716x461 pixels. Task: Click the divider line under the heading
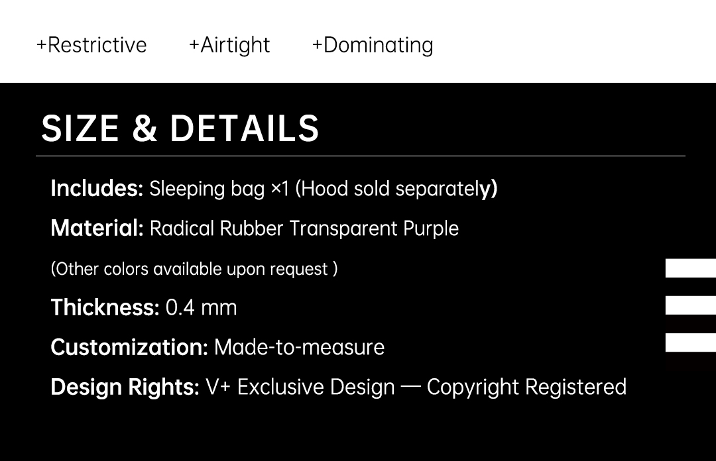pyautogui.click(x=360, y=156)
